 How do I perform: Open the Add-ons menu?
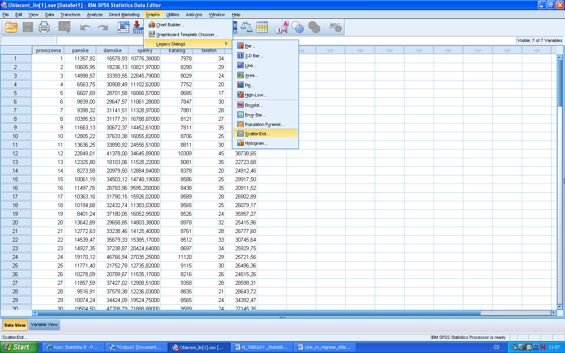194,15
